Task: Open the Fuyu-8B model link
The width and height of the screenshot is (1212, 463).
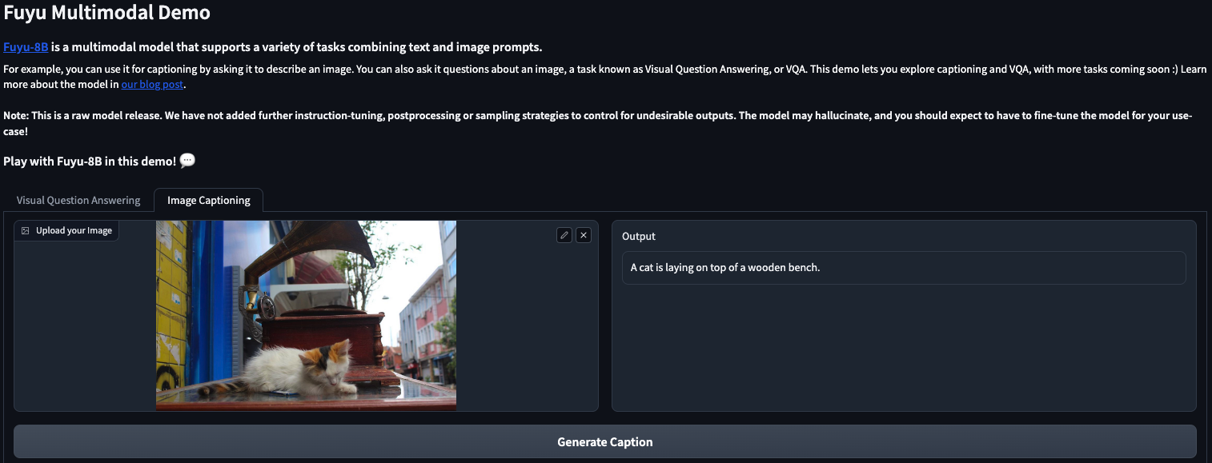Action: coord(26,47)
